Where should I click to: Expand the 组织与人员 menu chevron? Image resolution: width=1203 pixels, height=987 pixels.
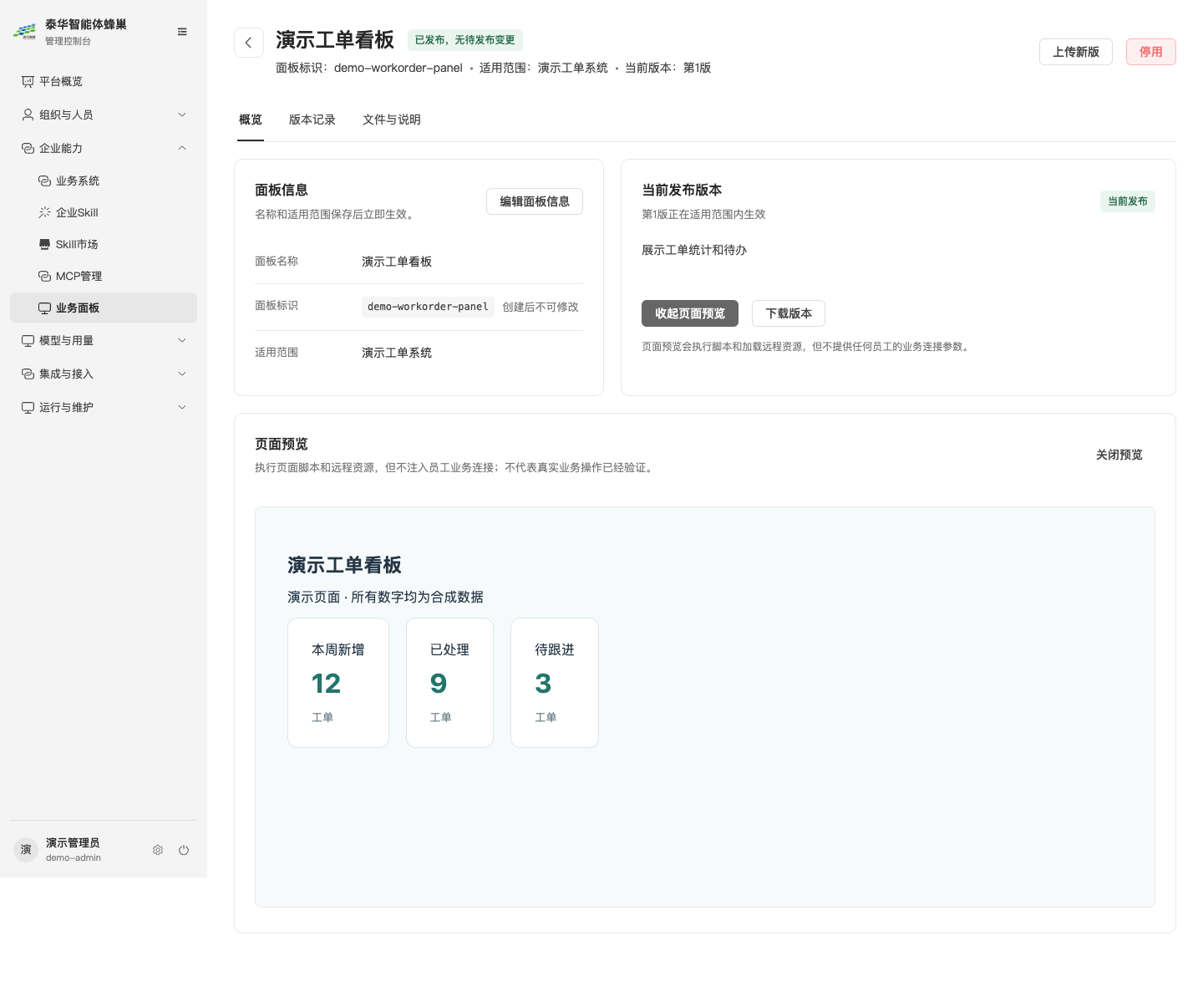pyautogui.click(x=182, y=114)
